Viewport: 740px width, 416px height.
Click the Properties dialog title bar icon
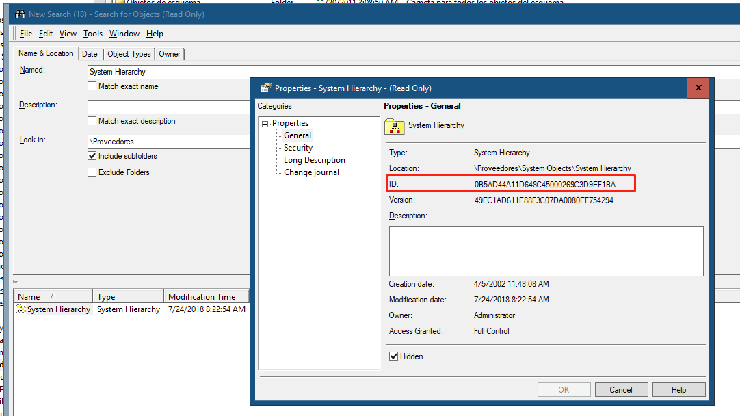(265, 88)
